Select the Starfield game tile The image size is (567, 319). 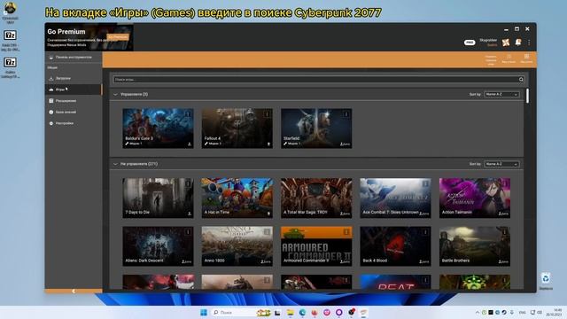click(x=316, y=128)
